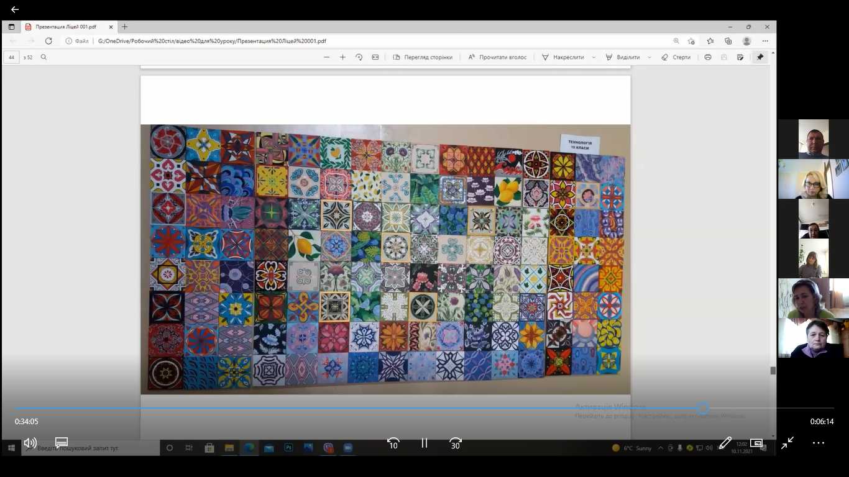
Task: Click the pencil edit icon in player
Action: [x=725, y=443]
